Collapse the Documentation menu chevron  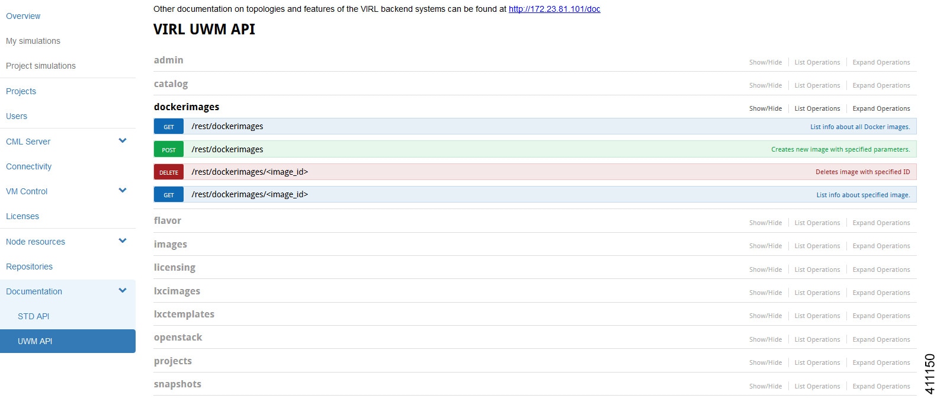(x=123, y=291)
